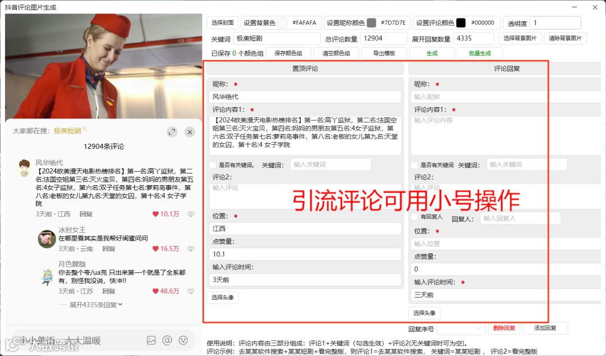
Task: Click the 评论回复 位置 input field
Action: click(506, 244)
